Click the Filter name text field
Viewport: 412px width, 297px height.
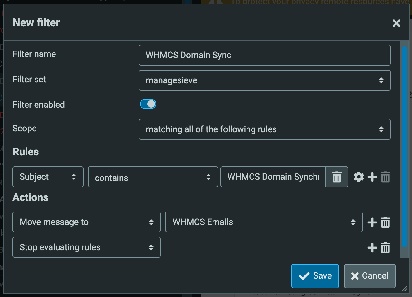tap(264, 55)
